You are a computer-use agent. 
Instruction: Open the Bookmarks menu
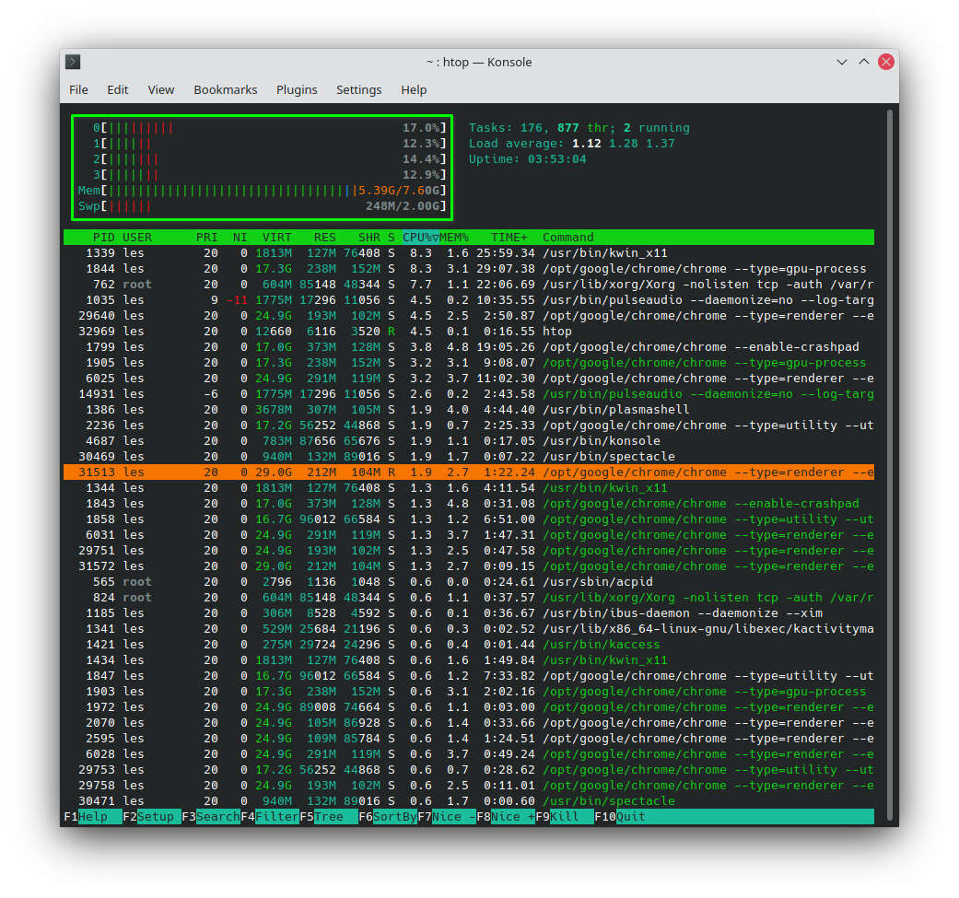226,89
